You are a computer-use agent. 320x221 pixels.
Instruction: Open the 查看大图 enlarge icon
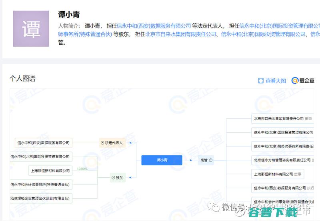pos(261,81)
